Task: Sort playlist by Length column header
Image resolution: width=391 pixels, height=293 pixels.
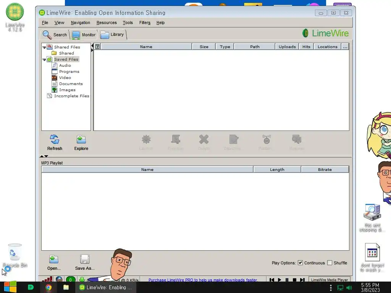Action: [277, 169]
